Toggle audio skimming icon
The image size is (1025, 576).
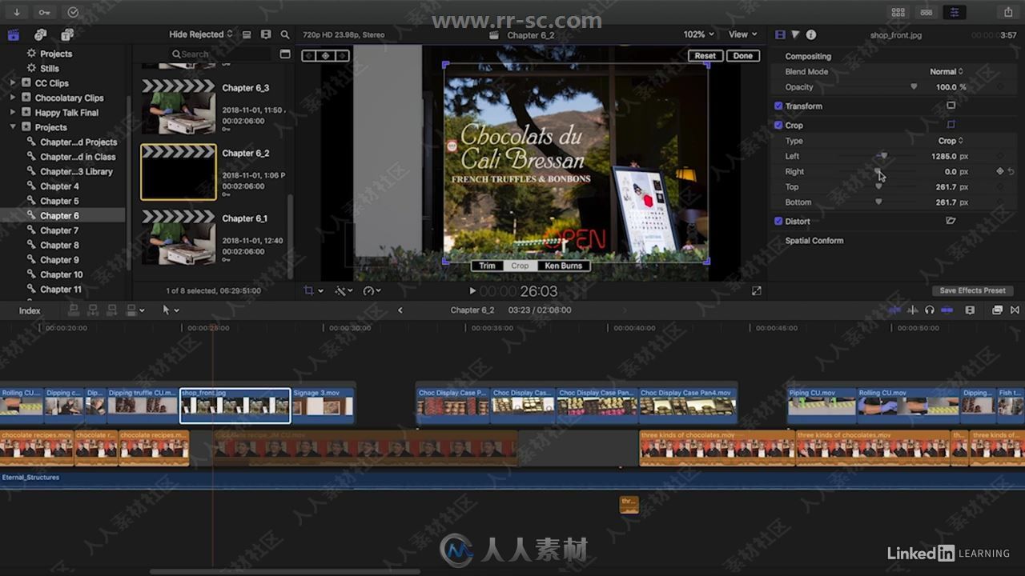coord(912,310)
